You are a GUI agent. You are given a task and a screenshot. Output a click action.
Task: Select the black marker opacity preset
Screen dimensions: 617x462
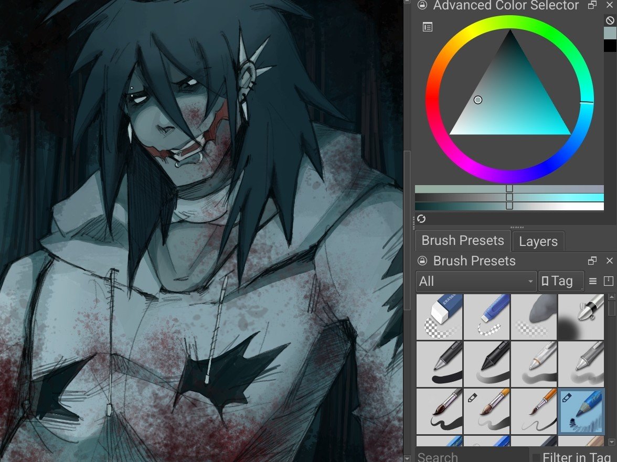[487, 364]
